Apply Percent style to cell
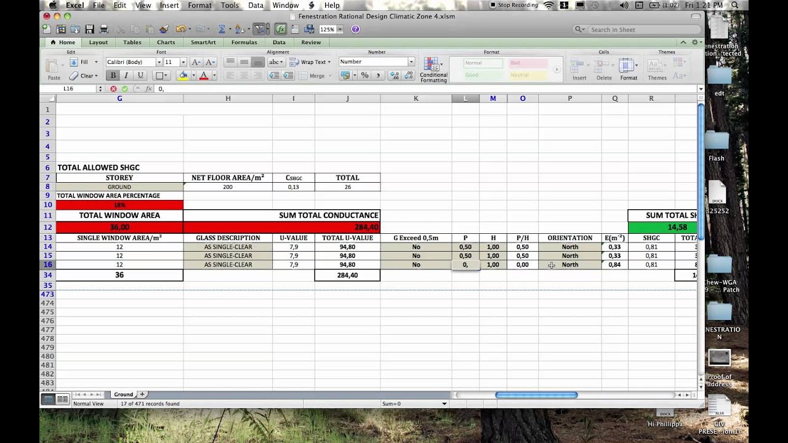The height and width of the screenshot is (443, 788). click(x=364, y=76)
